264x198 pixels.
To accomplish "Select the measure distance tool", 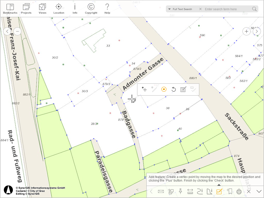I will coord(190,191).
